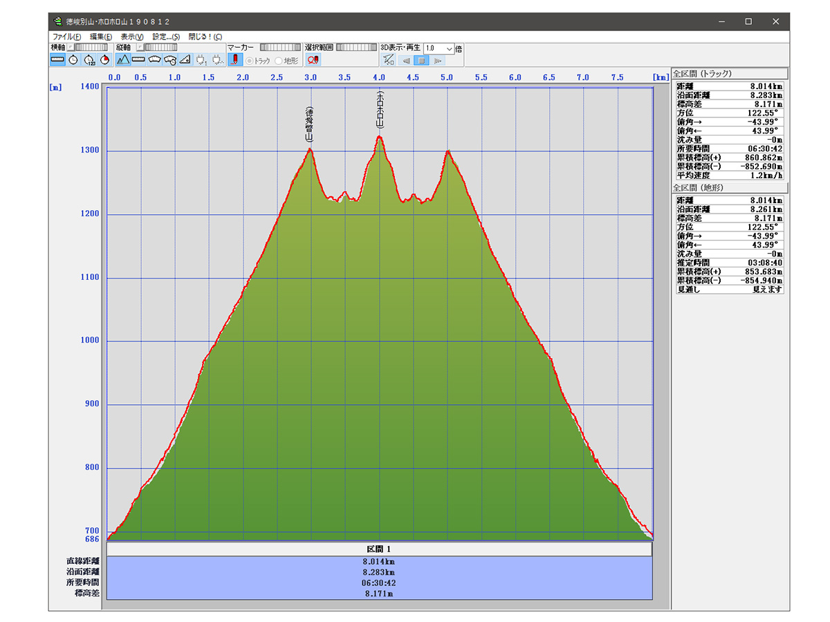Select the トラック radio button

(x=250, y=61)
